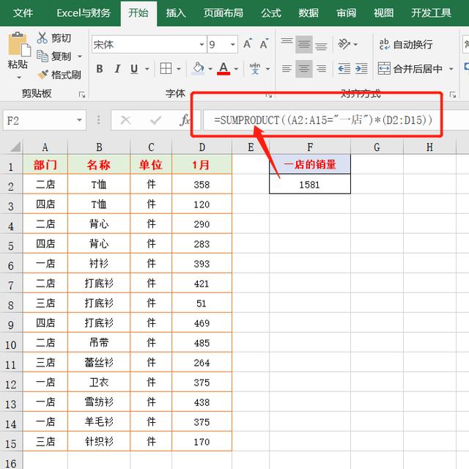Click the Paste clipboard icon
The image size is (469, 469).
click(x=19, y=44)
